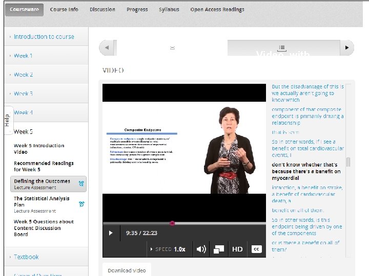Jump to transcript line 'benefit on all of them.'
The height and width of the screenshot is (276, 369).
tap(298, 210)
